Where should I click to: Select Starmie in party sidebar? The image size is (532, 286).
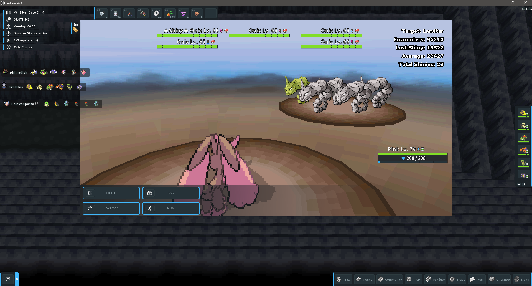coord(524,175)
